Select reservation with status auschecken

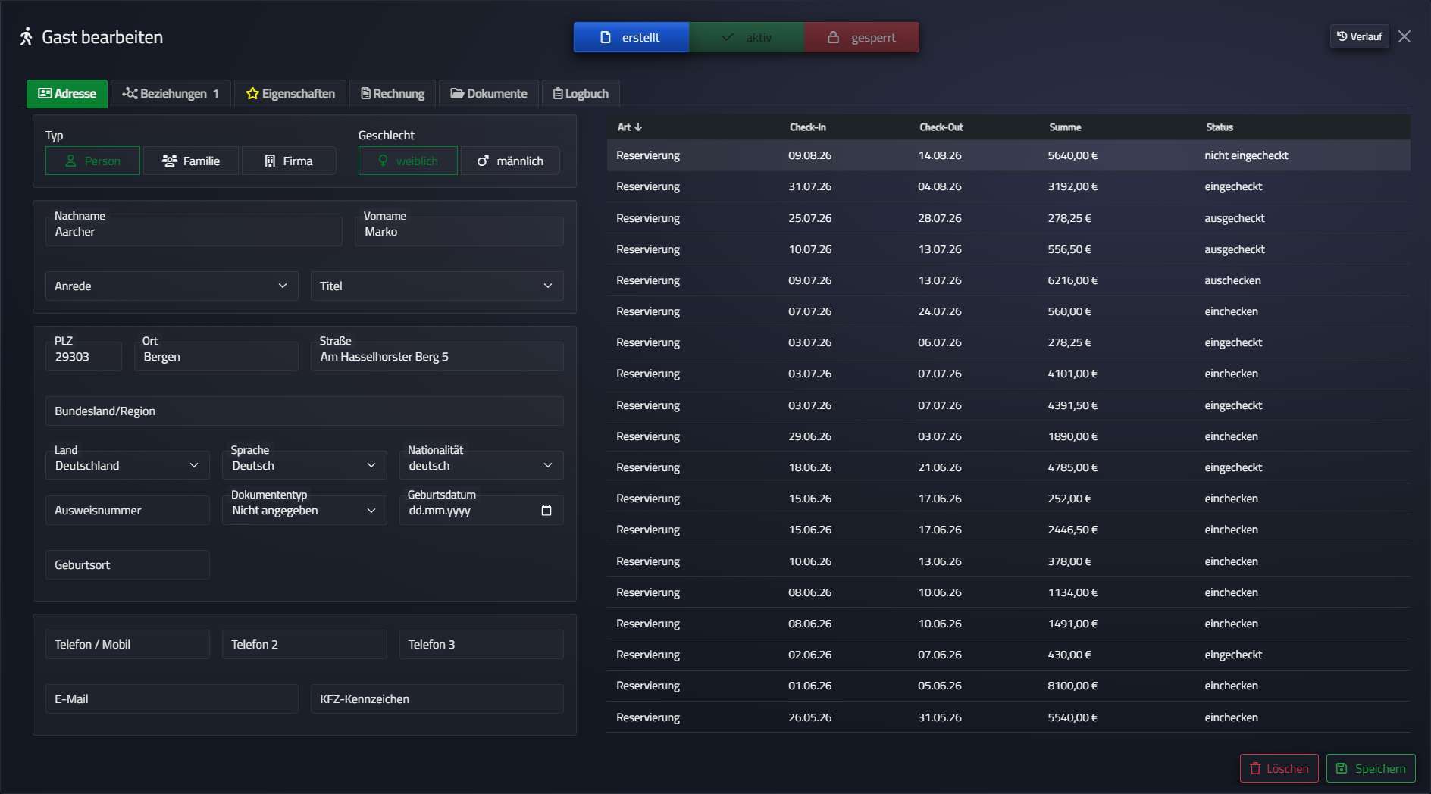tap(1009, 280)
